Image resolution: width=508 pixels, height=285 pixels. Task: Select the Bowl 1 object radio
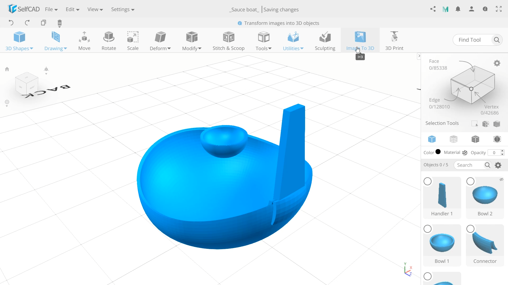click(428, 229)
